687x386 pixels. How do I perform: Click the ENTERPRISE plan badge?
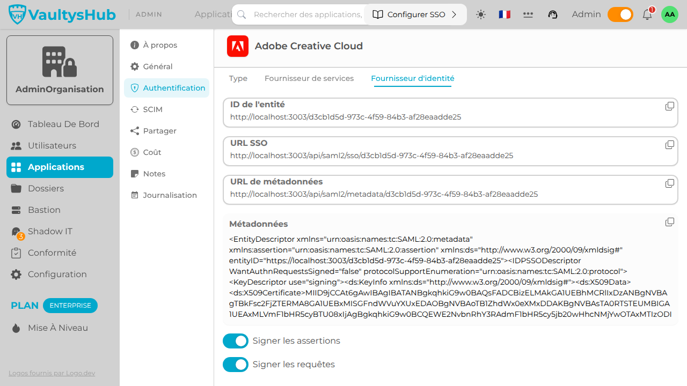click(70, 306)
